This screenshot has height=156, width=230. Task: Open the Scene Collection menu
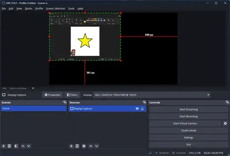coord(55,9)
